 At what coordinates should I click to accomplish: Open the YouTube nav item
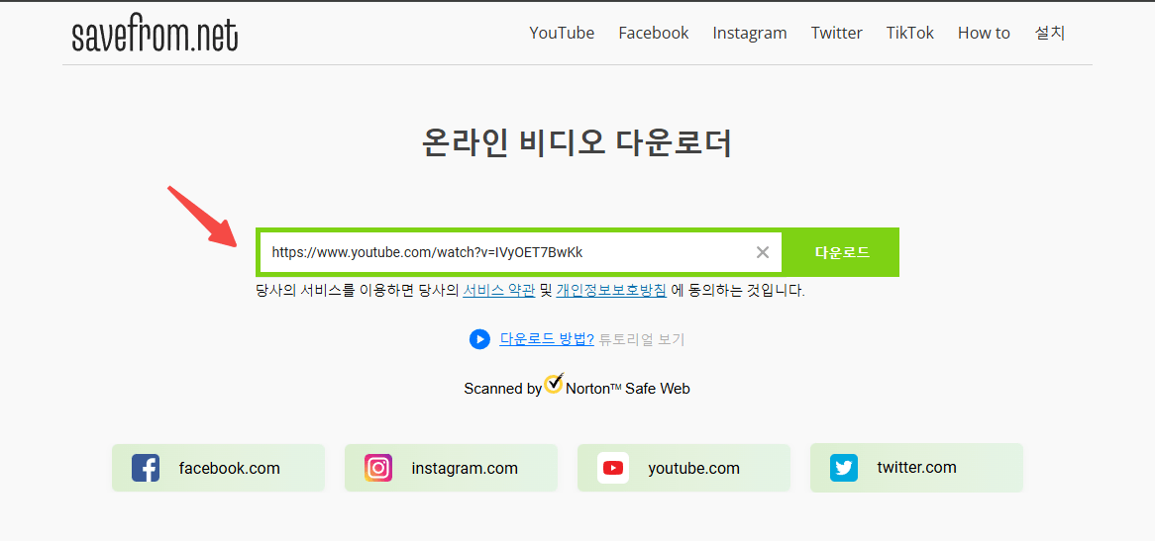click(562, 33)
